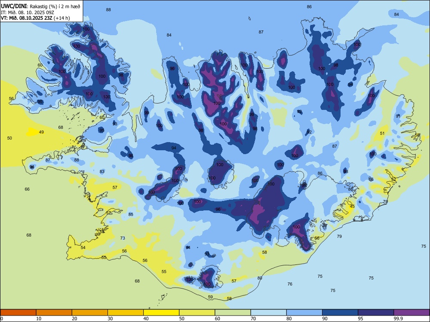Click the 78 humidity value on the map
The width and height of the screenshot is (430, 322).
click(x=385, y=201)
